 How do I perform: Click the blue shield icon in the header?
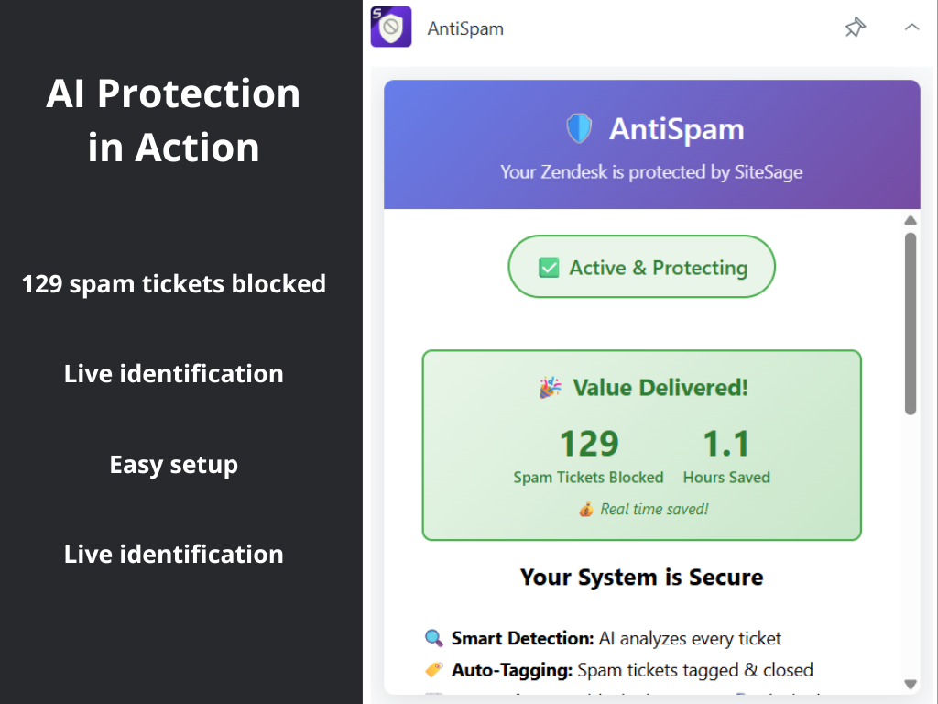pyautogui.click(x=579, y=128)
